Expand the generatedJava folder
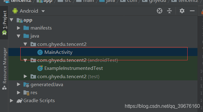Viewport: 203px width, 112px height. tap(18, 84)
